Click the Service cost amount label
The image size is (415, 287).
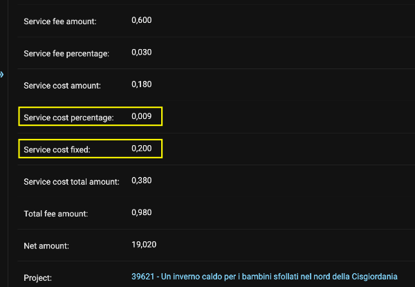tap(62, 86)
